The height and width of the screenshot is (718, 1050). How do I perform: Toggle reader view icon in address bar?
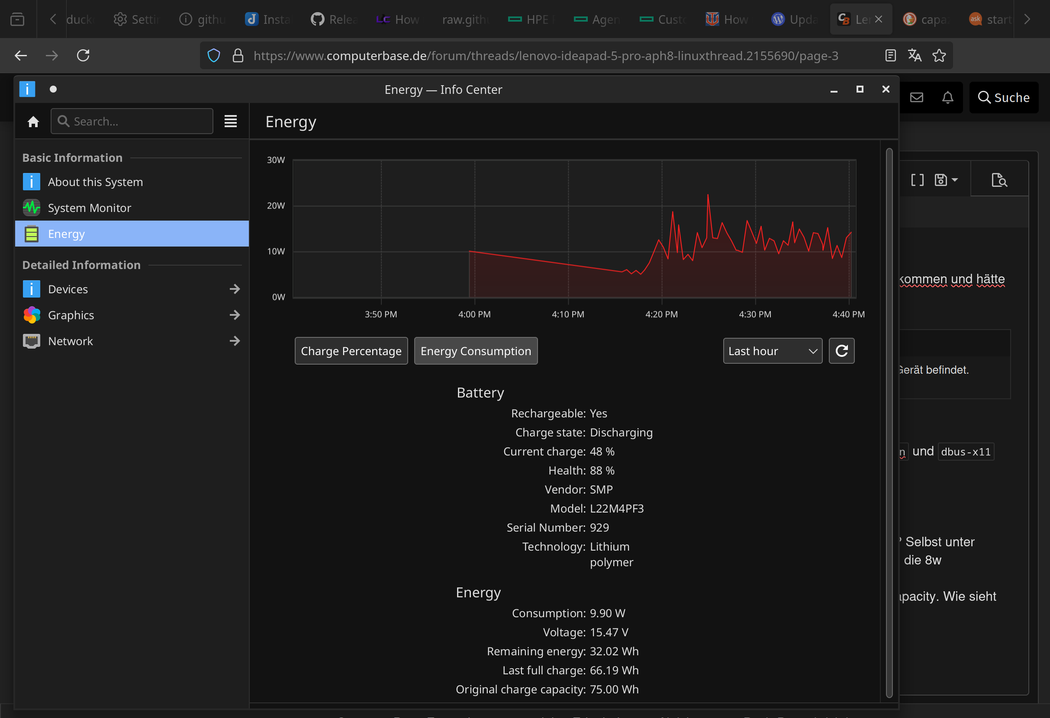click(890, 55)
